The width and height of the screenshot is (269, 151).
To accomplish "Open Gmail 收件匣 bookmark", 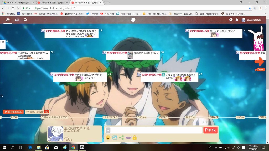I will click(46, 14).
